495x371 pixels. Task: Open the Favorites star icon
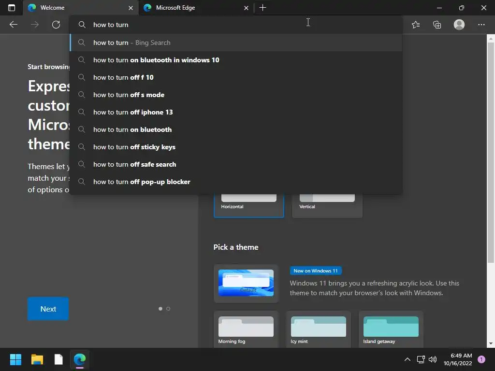pos(416,25)
